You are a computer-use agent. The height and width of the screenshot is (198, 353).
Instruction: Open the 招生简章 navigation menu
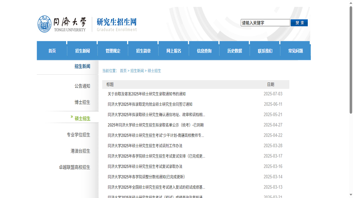143,51
